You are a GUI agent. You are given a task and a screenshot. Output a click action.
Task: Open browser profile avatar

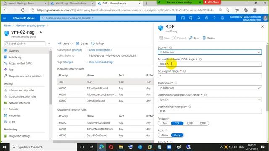pos(255,10)
